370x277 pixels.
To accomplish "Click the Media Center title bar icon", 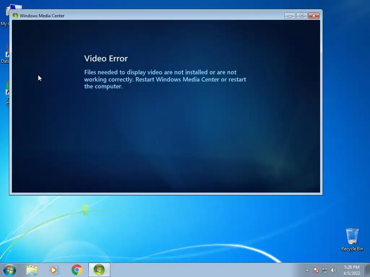I will [x=15, y=16].
